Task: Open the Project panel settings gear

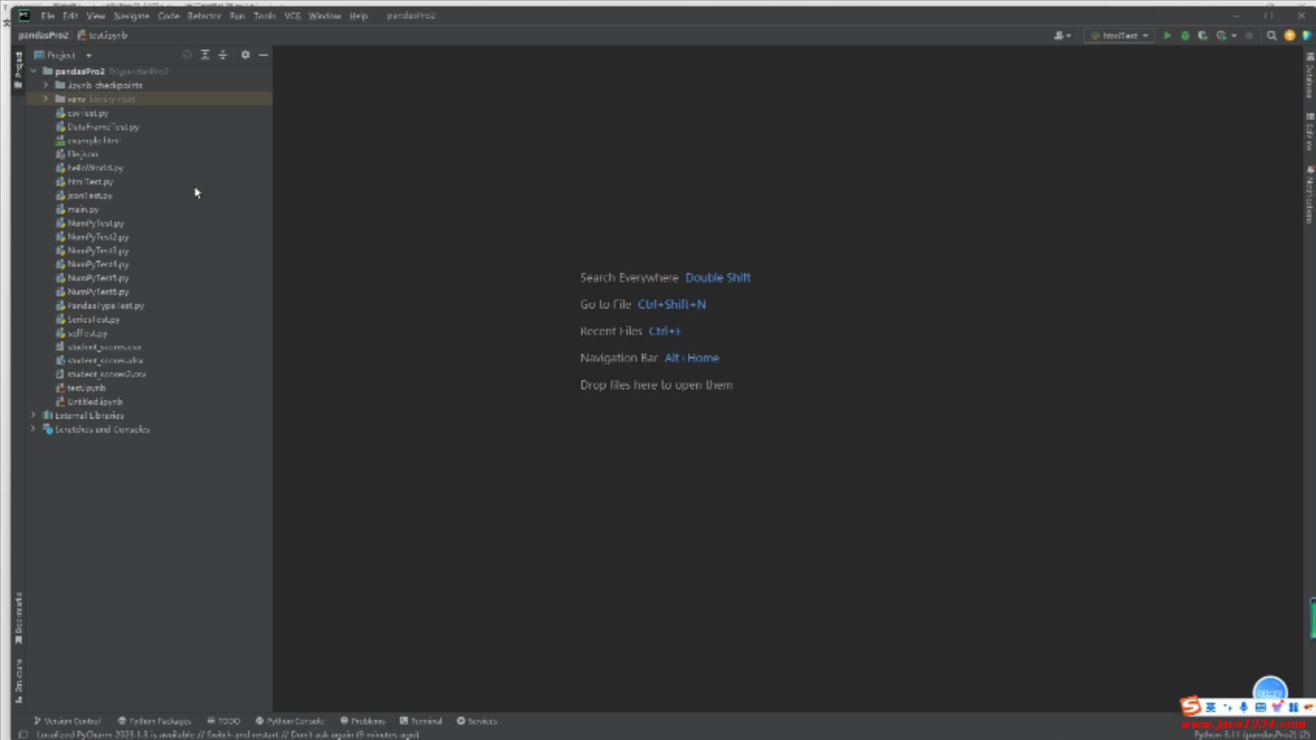Action: coord(245,55)
